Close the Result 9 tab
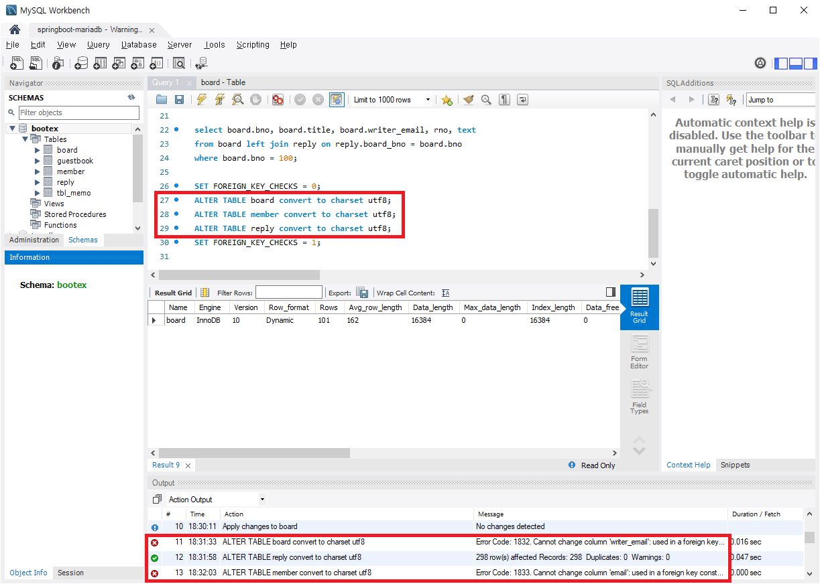820x584 pixels. coord(188,465)
